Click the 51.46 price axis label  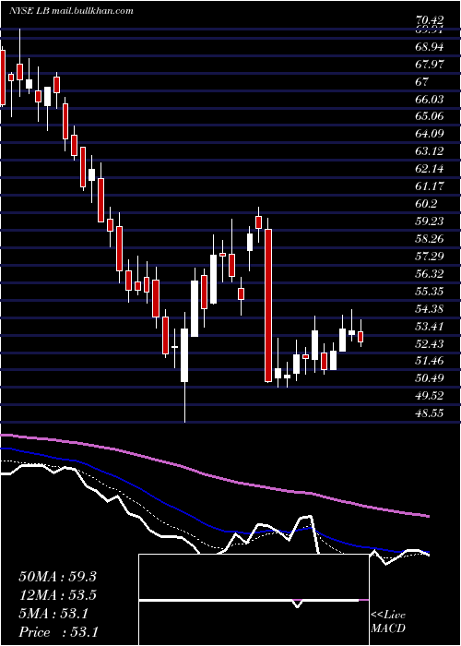click(x=430, y=361)
